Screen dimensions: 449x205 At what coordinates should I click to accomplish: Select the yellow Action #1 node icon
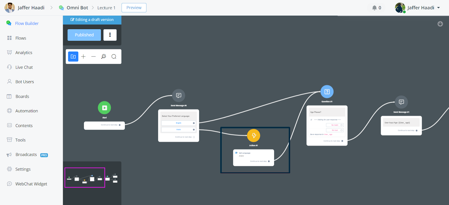tap(254, 136)
